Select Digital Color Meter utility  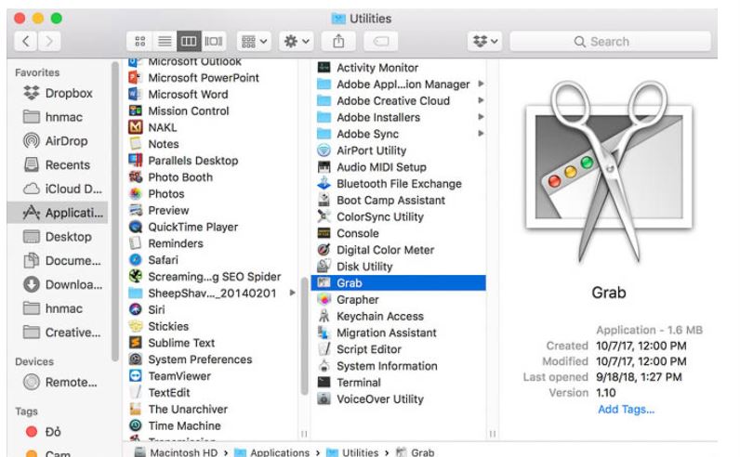[x=377, y=250]
